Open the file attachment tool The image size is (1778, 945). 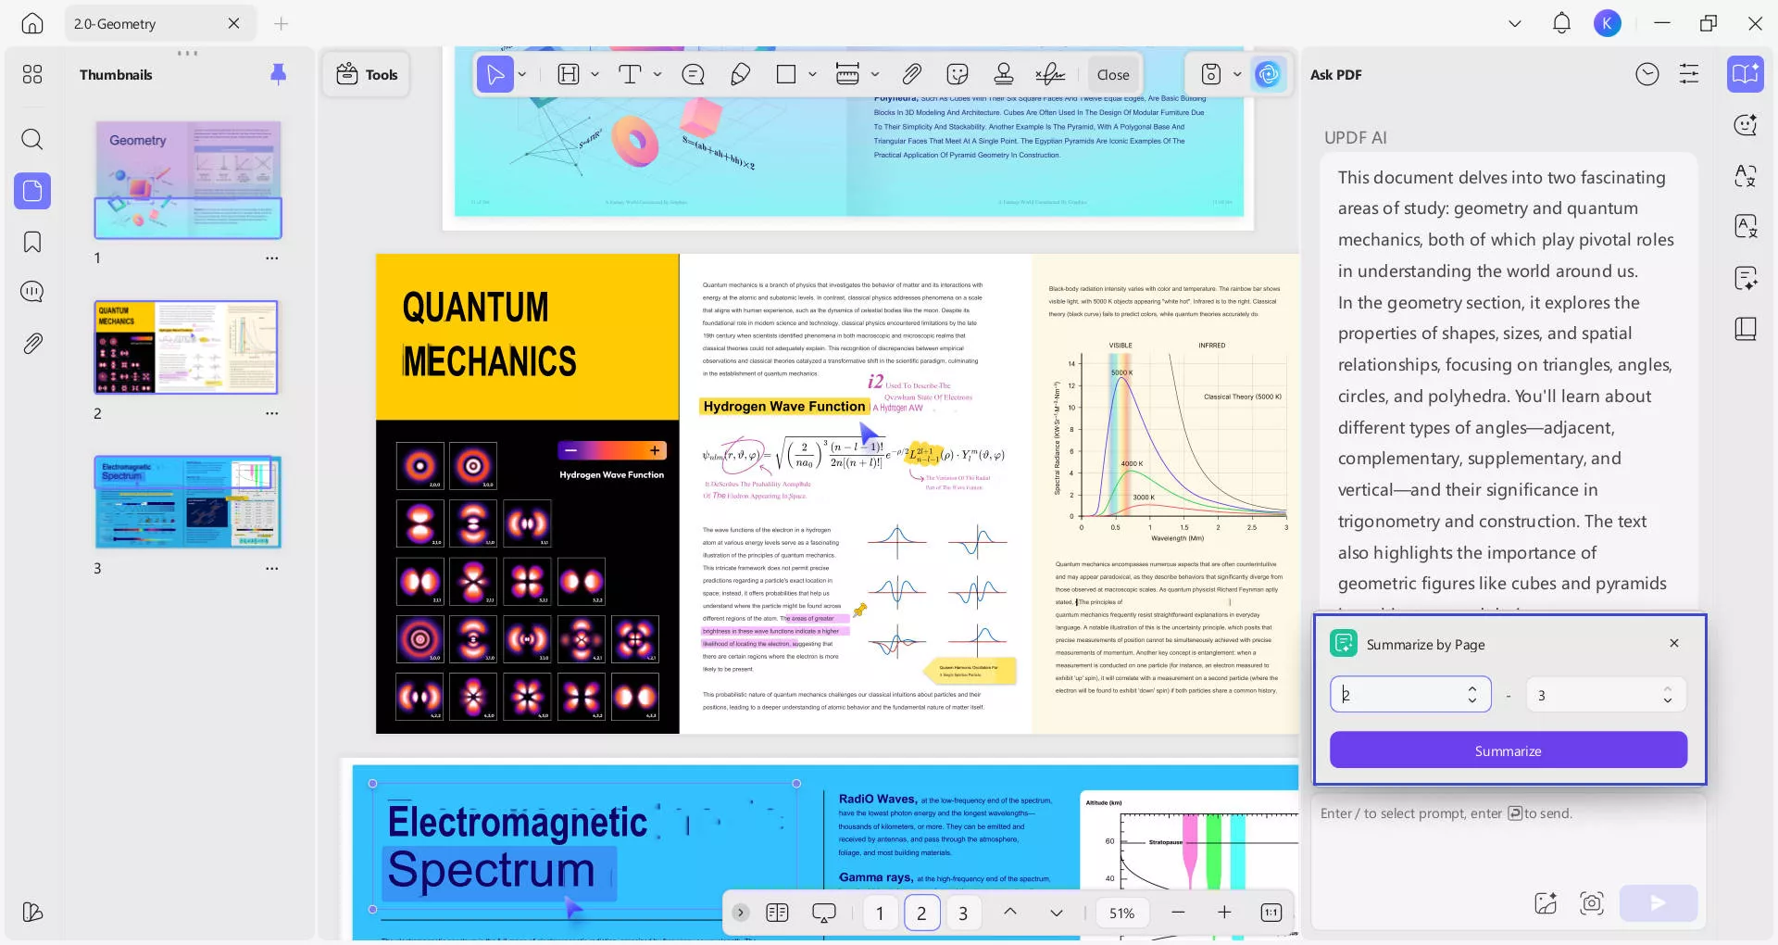911,74
